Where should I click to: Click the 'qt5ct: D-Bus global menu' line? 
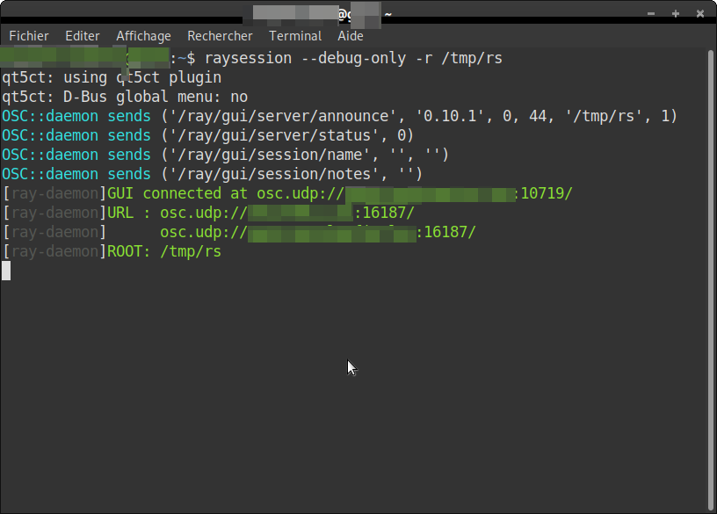(x=125, y=97)
